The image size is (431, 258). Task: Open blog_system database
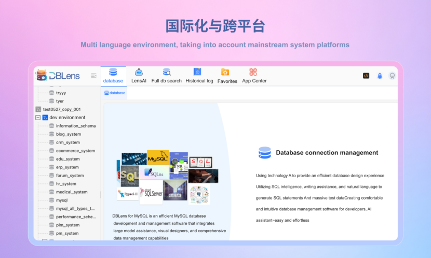[69, 134]
